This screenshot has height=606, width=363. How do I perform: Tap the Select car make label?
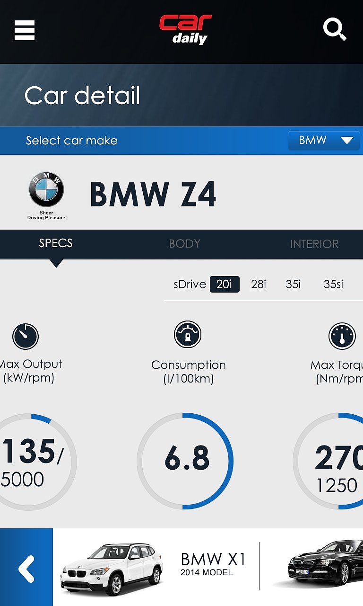[x=71, y=141]
